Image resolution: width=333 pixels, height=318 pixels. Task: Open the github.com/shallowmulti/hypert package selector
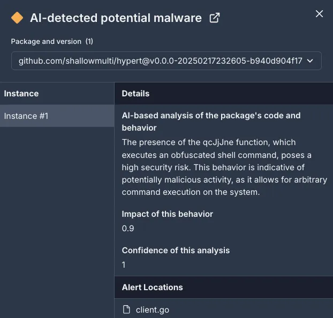pyautogui.click(x=166, y=60)
